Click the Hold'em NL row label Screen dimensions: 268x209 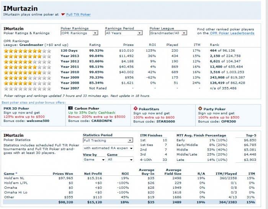[14, 178]
